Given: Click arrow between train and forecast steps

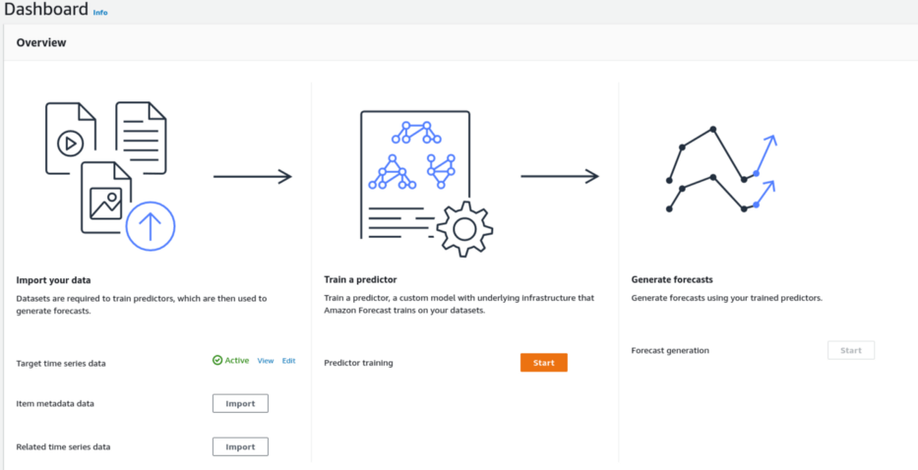Looking at the screenshot, I should tap(560, 177).
